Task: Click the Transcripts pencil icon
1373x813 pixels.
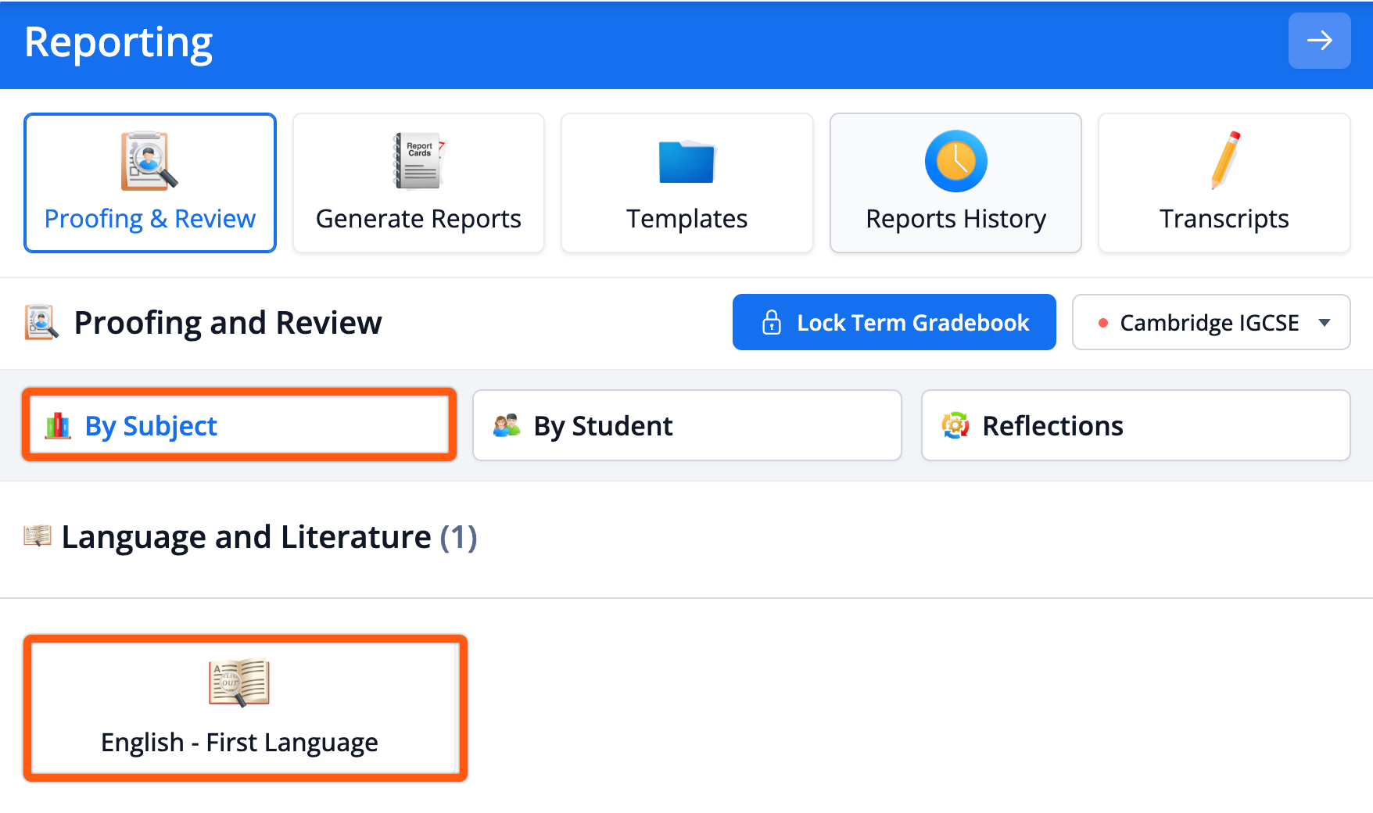Action: coord(1225,160)
